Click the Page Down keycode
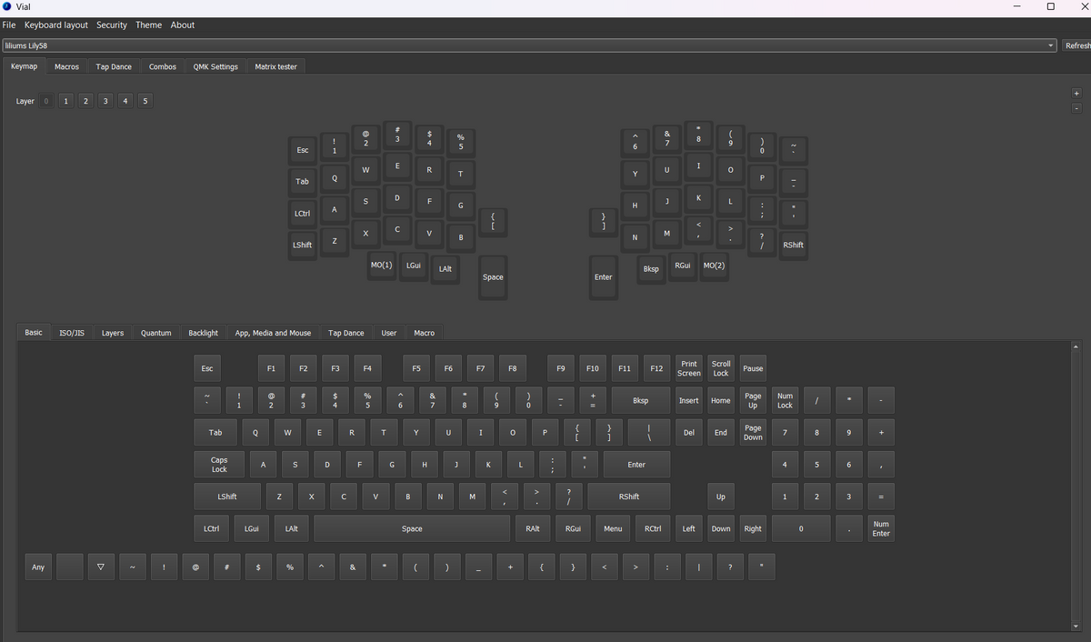 tap(753, 433)
